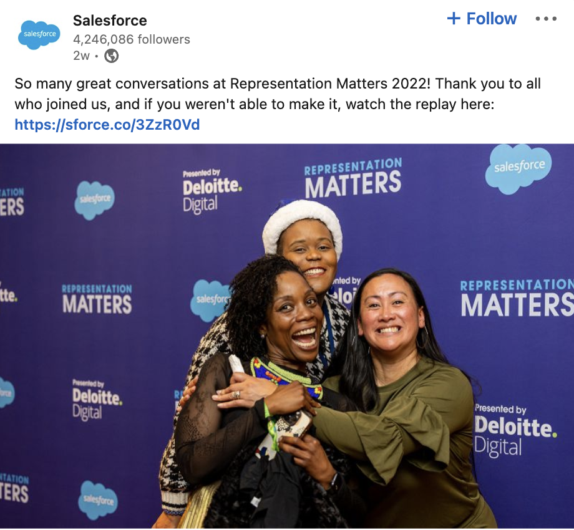The width and height of the screenshot is (574, 530).
Task: Open the sforce.co replay link
Action: (107, 125)
